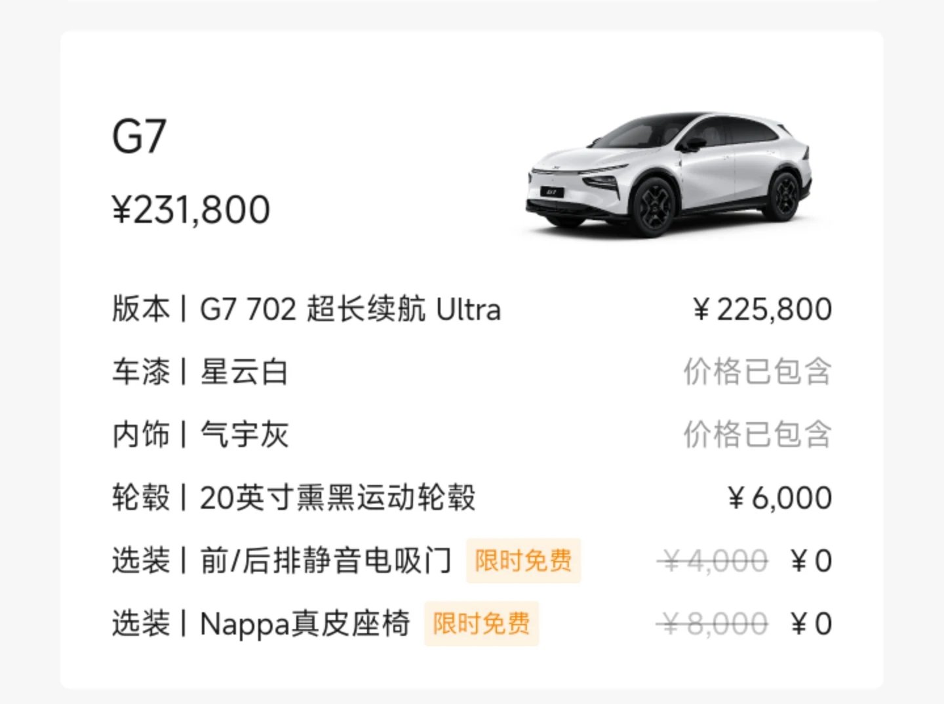Click the version price ¥225,800
944x704 pixels.
tap(762, 309)
